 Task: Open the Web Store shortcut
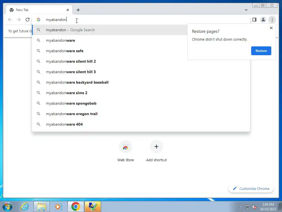click(126, 151)
